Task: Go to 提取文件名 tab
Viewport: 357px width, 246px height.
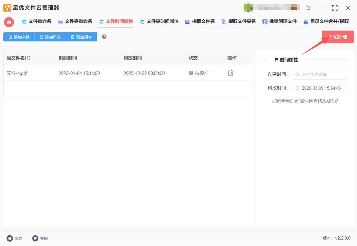Action: (x=200, y=21)
